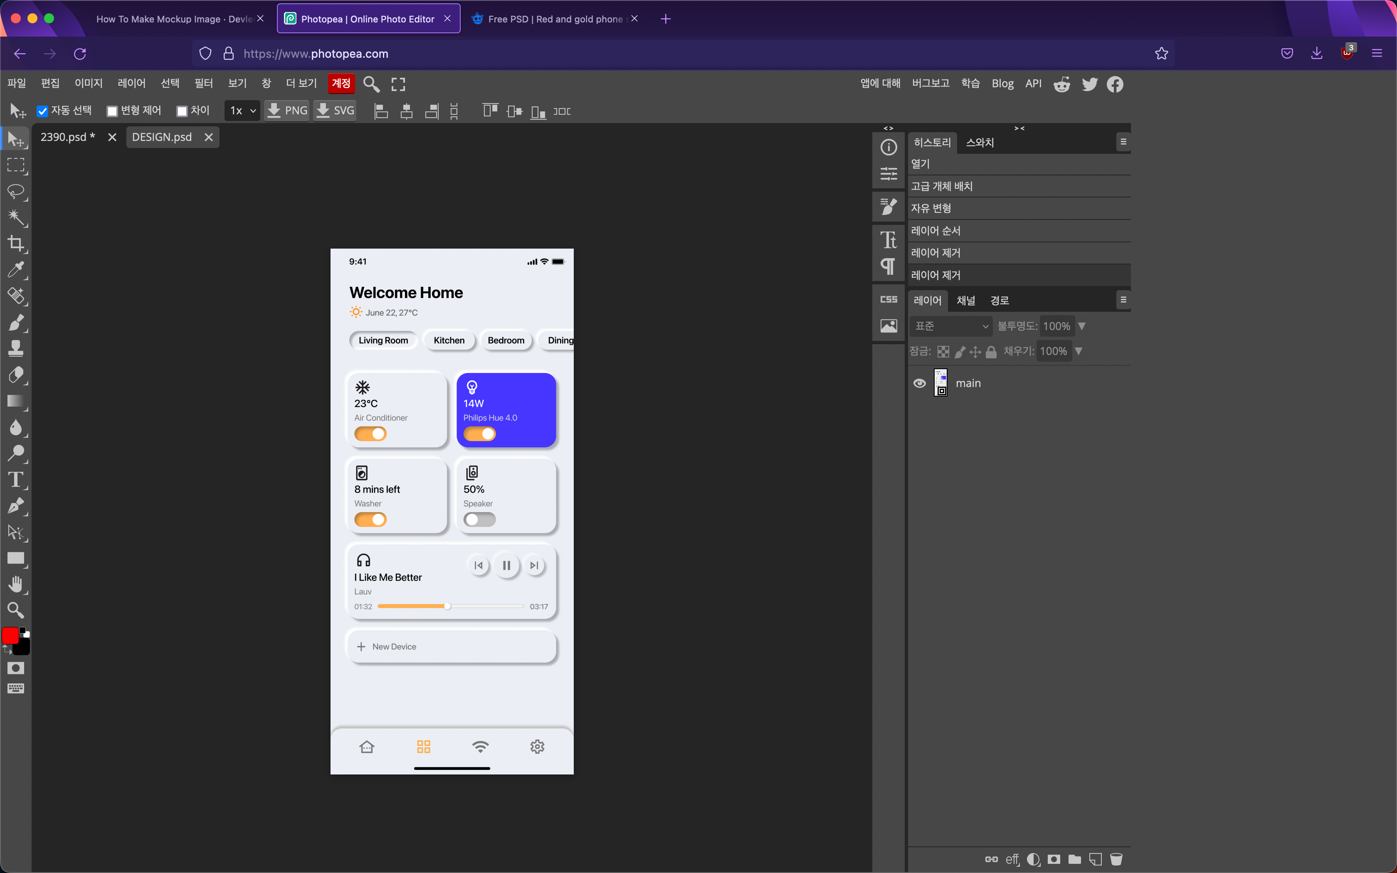This screenshot has height=873, width=1397.
Task: Open the 파일 menu
Action: 16,84
